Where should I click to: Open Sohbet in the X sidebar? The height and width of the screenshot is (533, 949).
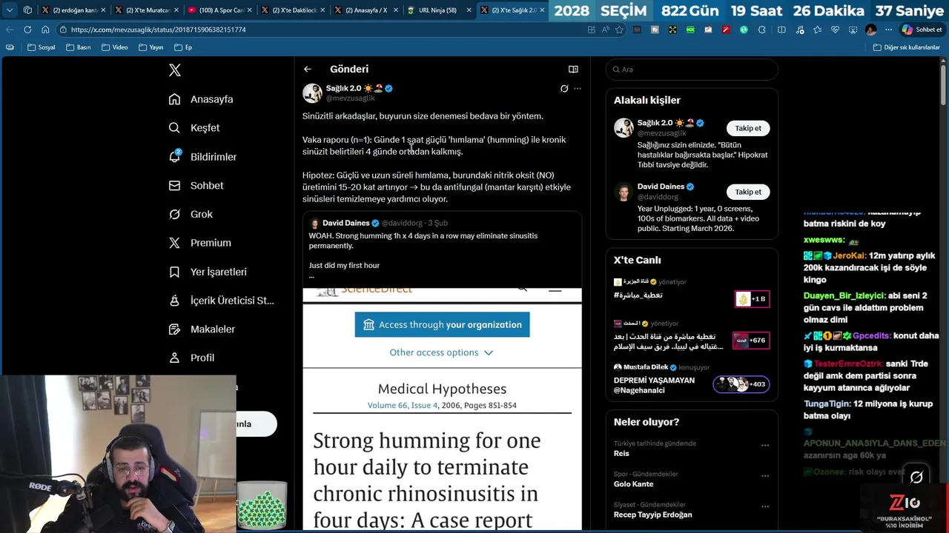tap(196, 186)
